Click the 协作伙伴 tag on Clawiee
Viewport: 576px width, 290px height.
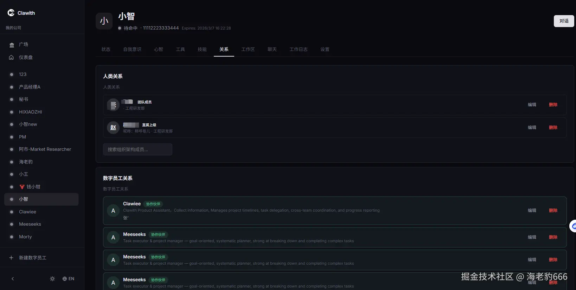[153, 204]
